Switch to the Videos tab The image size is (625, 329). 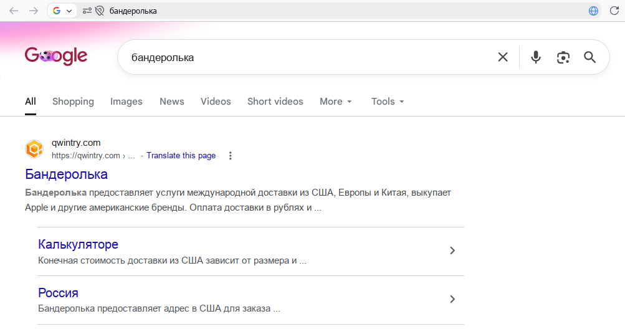216,102
